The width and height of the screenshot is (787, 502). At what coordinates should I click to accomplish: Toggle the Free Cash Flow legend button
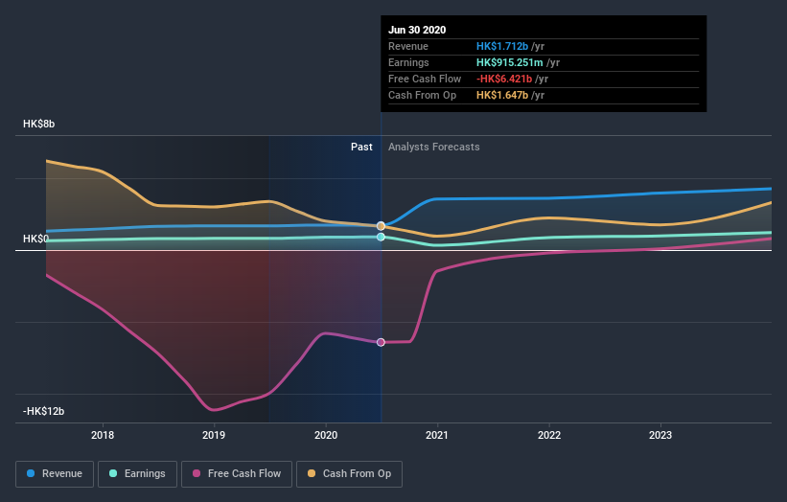pyautogui.click(x=237, y=474)
